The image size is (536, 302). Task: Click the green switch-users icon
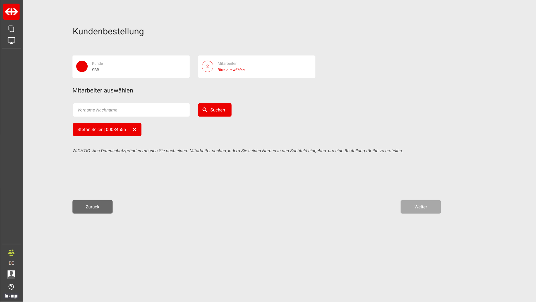pyautogui.click(x=11, y=253)
